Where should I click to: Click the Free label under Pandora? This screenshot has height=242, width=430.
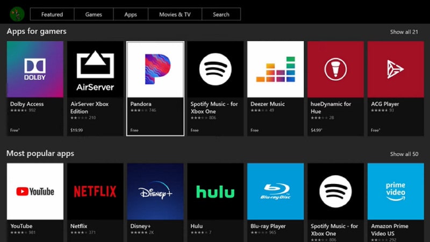[134, 130]
